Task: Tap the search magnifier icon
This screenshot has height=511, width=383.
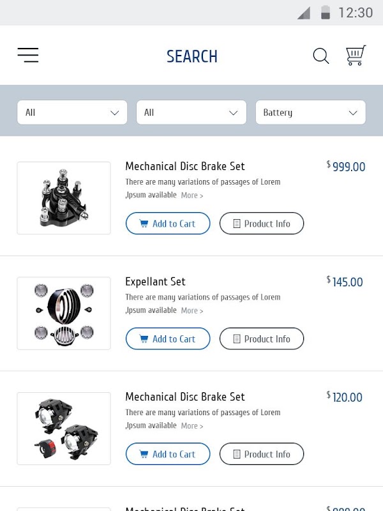Action: [321, 56]
